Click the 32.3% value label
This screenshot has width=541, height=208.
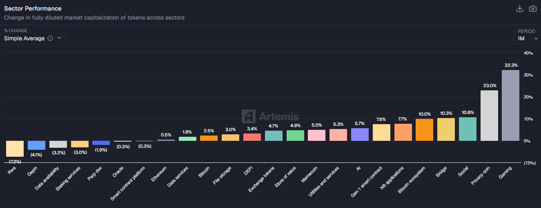pyautogui.click(x=511, y=65)
